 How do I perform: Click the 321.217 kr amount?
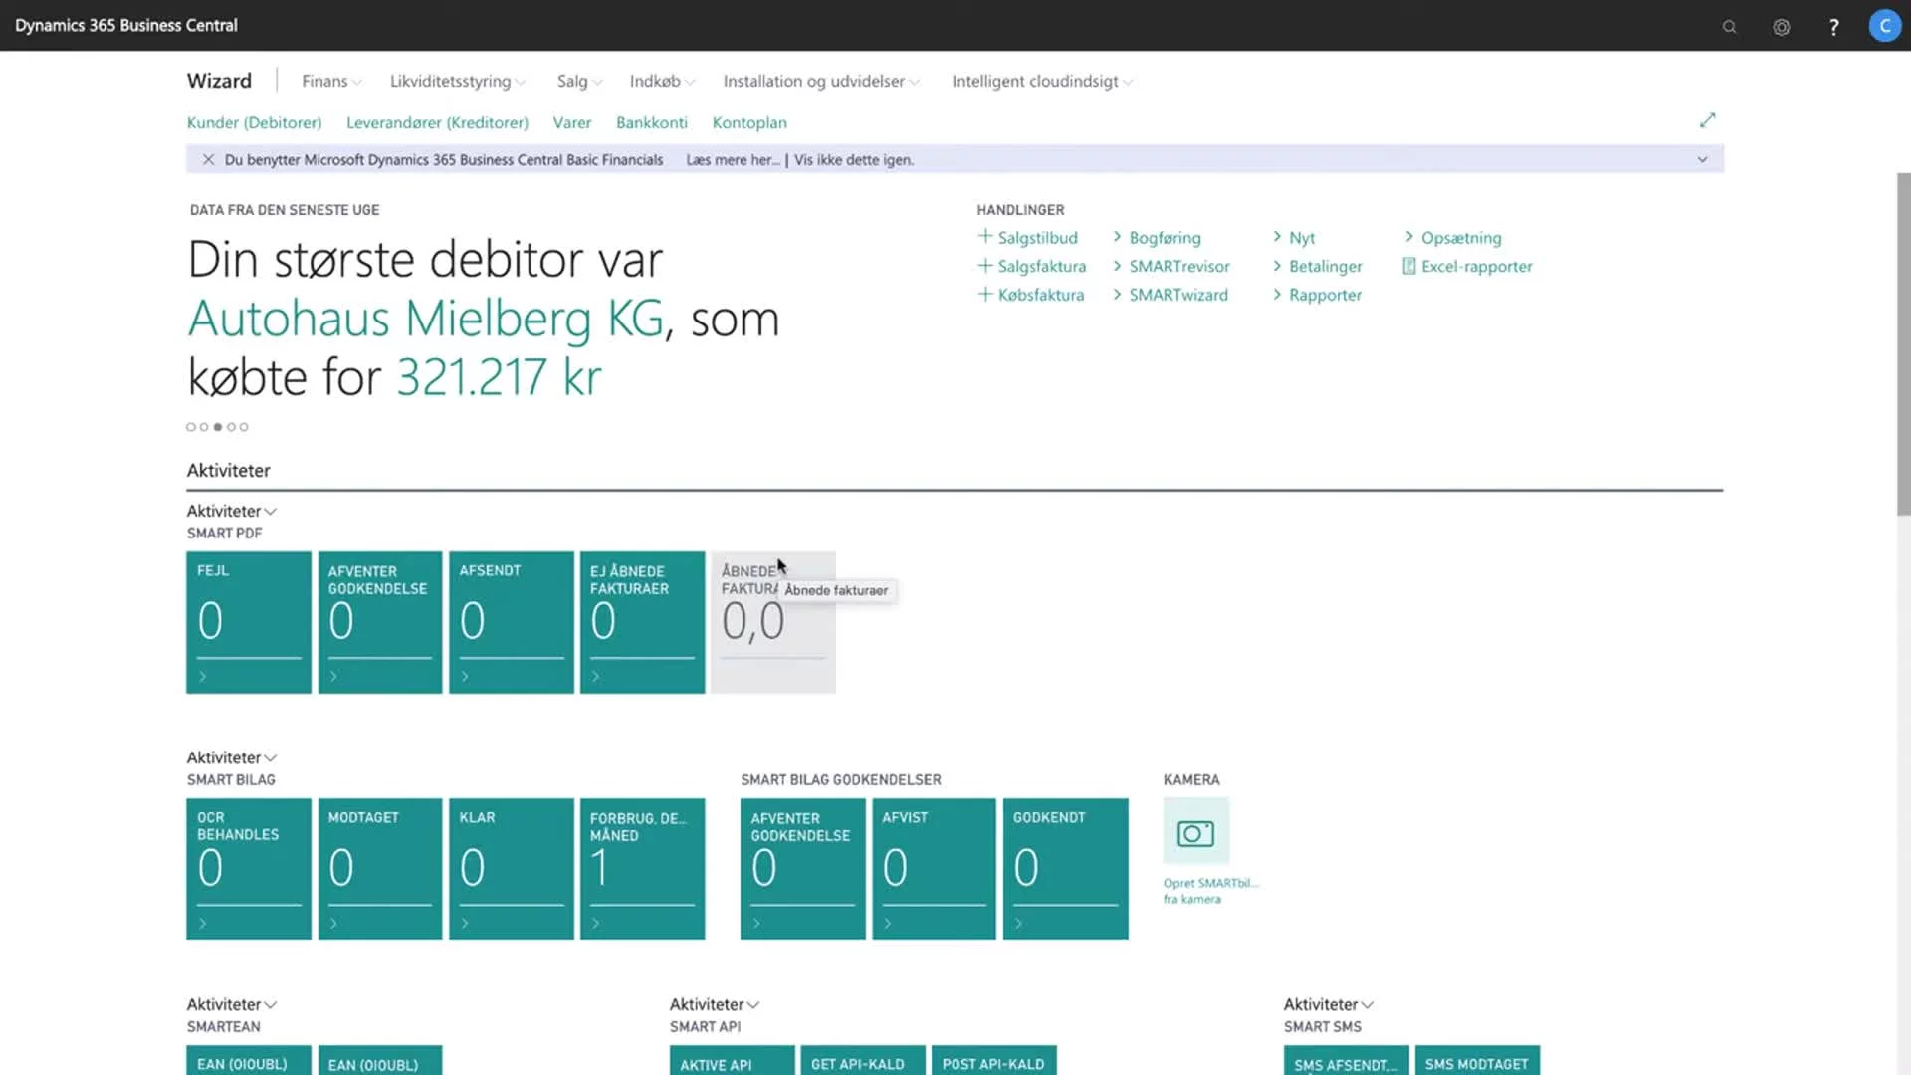click(x=500, y=377)
